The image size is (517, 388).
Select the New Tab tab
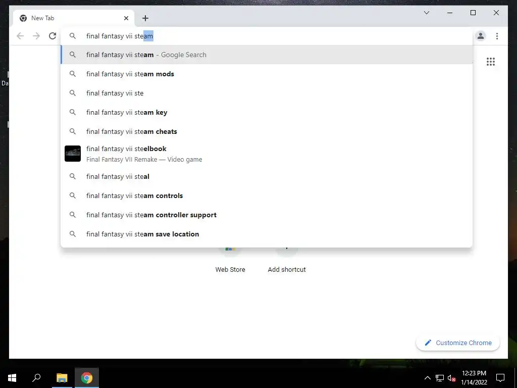(74, 18)
